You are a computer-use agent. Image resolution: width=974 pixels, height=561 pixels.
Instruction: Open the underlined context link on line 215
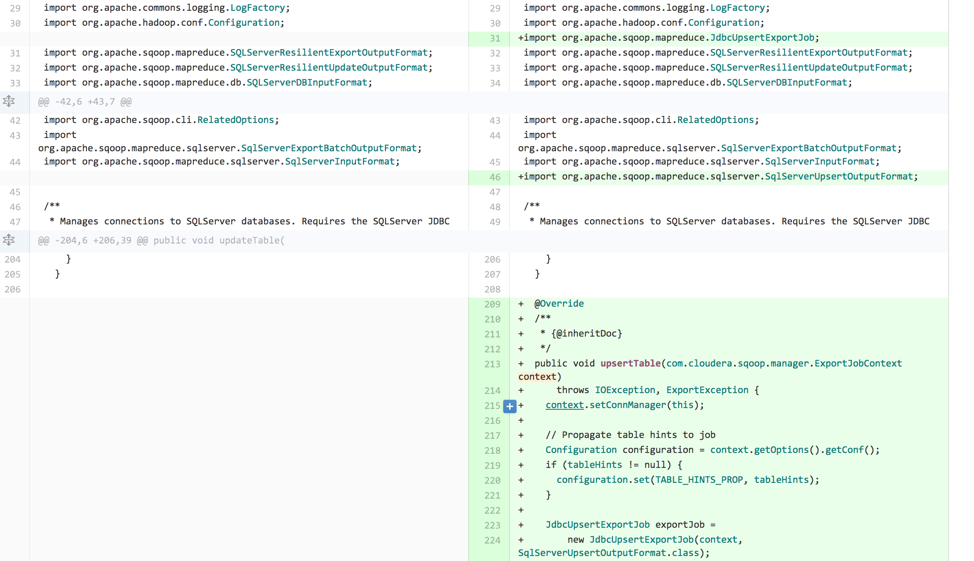[564, 405]
